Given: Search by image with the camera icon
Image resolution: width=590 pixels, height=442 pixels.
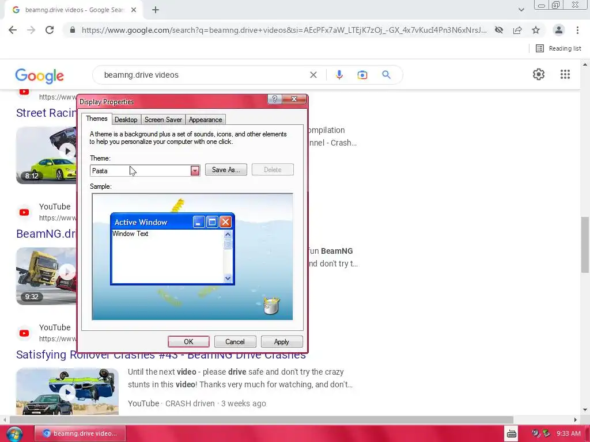Looking at the screenshot, I should (x=362, y=75).
